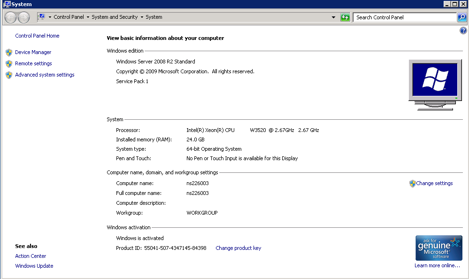Focus the Search Control Panel field
Image resolution: width=469 pixels, height=279 pixels.
click(x=405, y=17)
